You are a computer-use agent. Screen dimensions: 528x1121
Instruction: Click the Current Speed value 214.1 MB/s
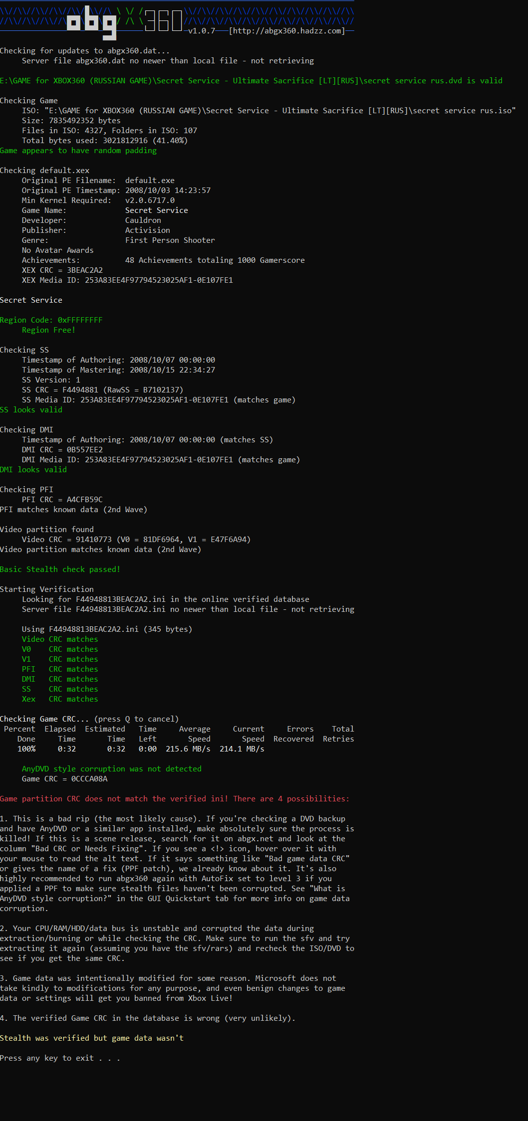click(x=242, y=749)
